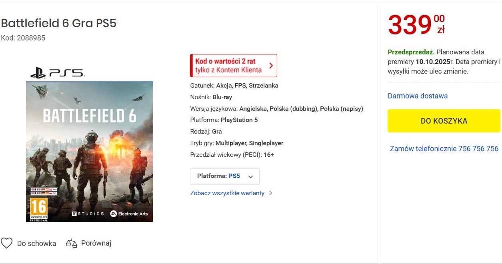Expand the Kod o wartości 2 rat offer
The image size is (502, 264).
pos(233,65)
